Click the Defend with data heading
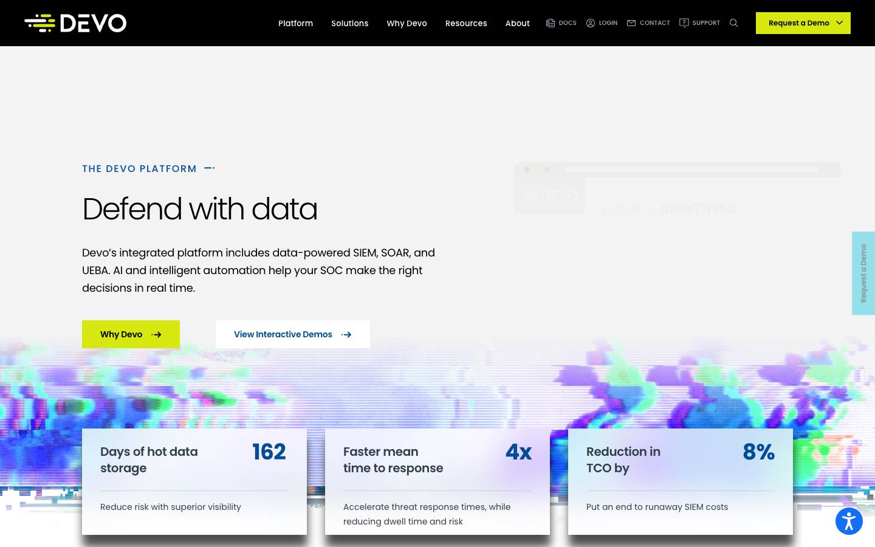 click(200, 209)
